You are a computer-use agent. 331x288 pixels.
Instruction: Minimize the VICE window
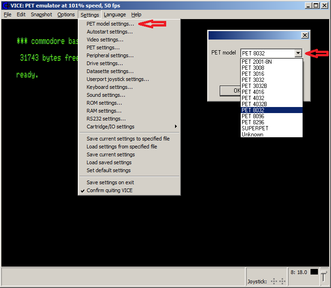pos(308,6)
